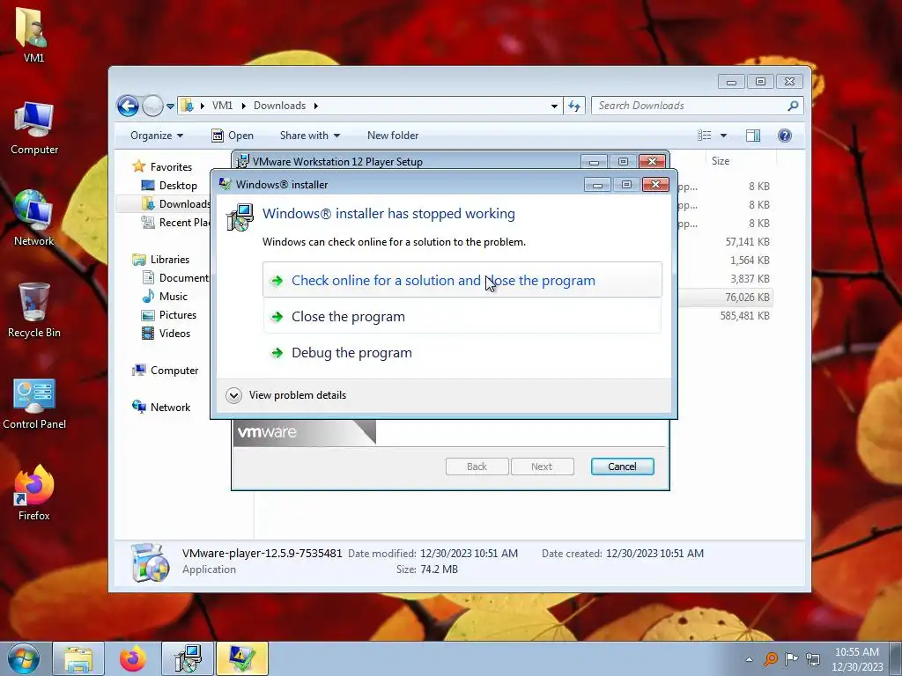The image size is (902, 676).
Task: Click New folder in the toolbar
Action: tap(393, 136)
